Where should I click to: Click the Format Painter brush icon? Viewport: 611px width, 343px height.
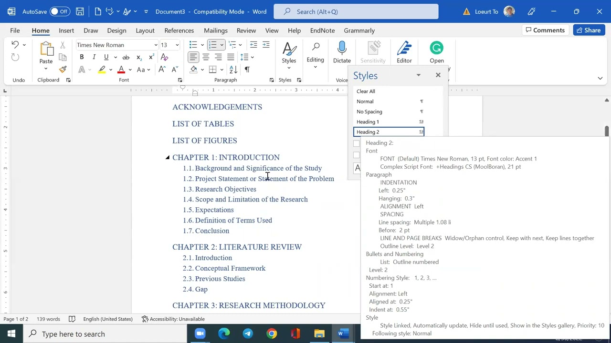point(63,70)
